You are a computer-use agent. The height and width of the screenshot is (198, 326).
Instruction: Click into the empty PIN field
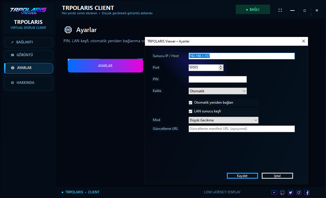(218, 79)
